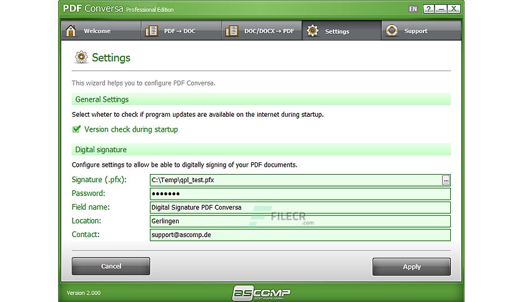Click the General Settings section header
The width and height of the screenshot is (522, 302).
[261, 99]
